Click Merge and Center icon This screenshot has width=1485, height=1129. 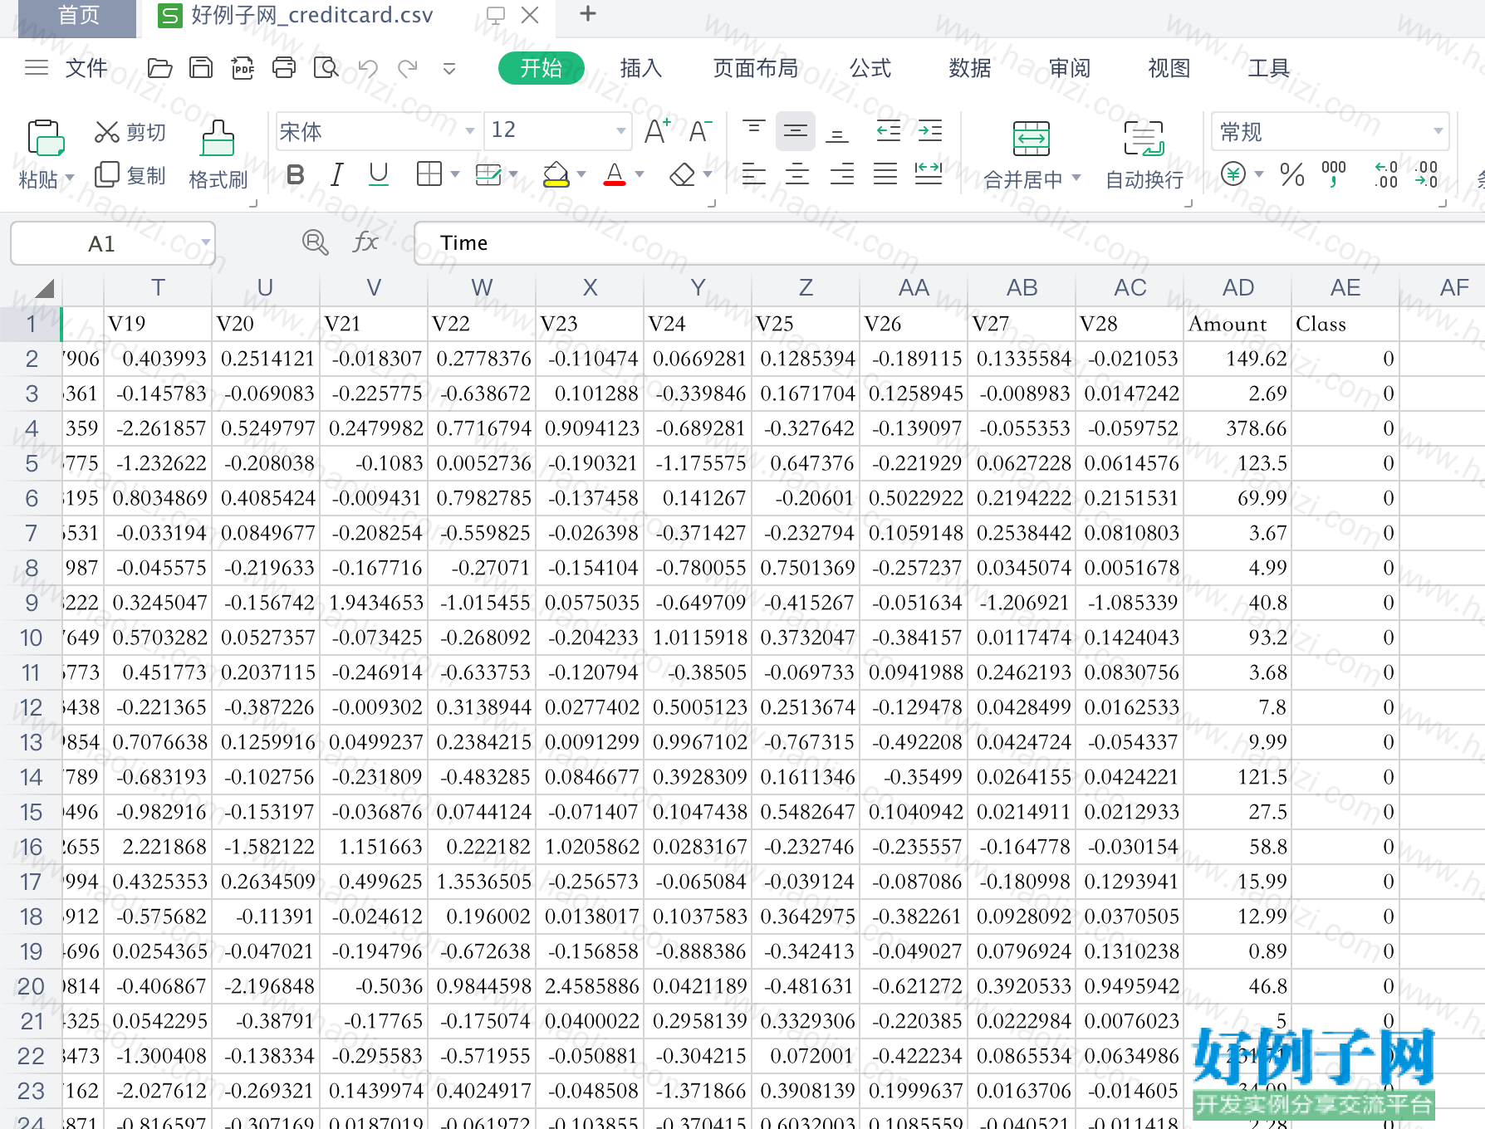click(1031, 139)
